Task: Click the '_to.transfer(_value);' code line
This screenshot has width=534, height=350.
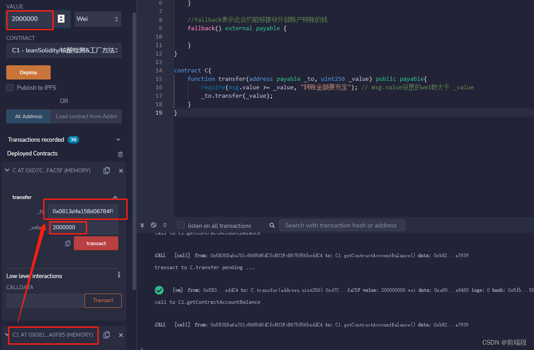Action: 237,96
